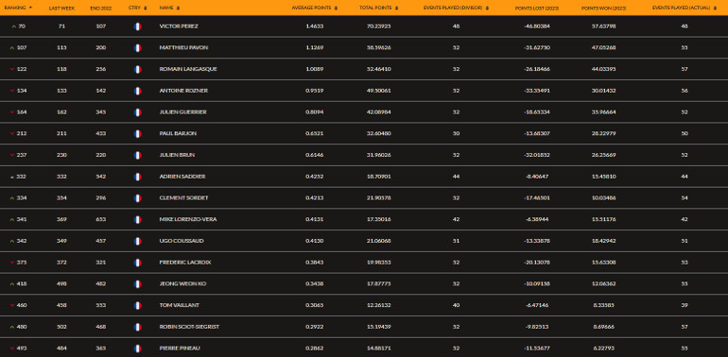The width and height of the screenshot is (728, 357).
Task: Click the unchanged marker at ranking 332
Action: (12, 177)
